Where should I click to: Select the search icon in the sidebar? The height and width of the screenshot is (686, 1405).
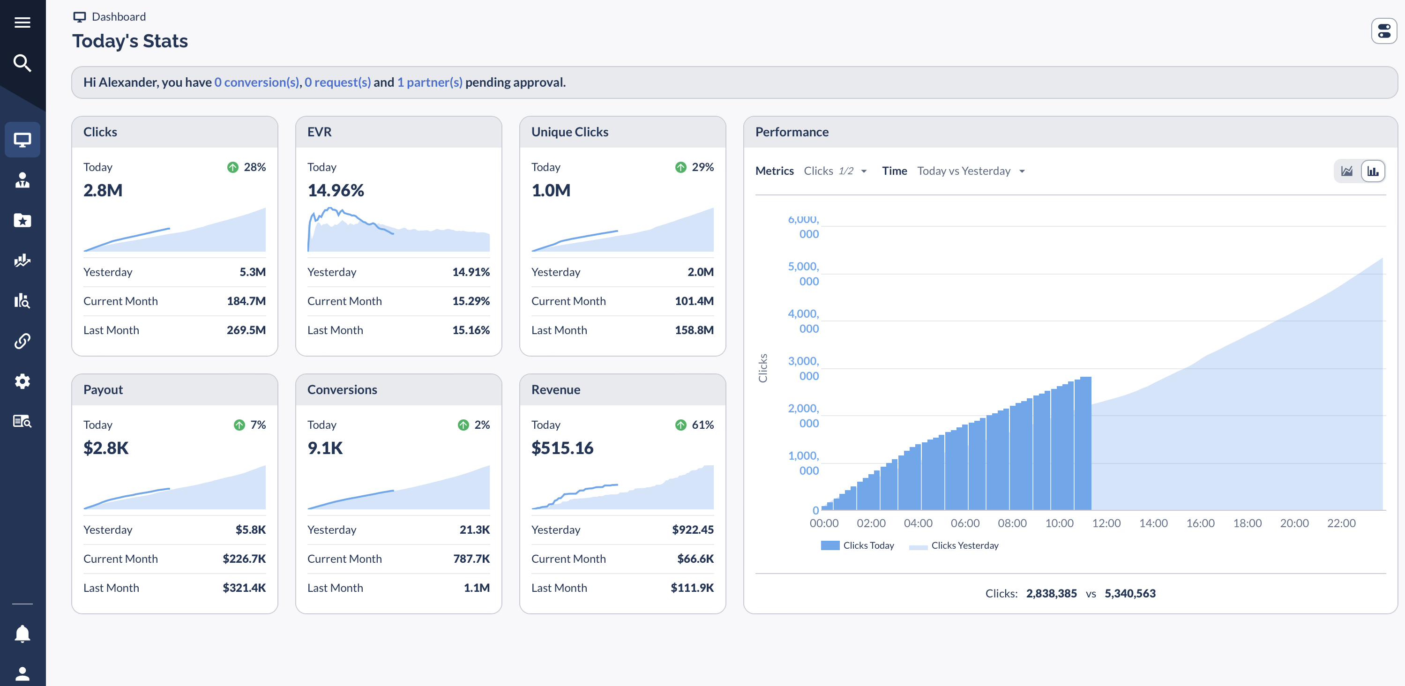(x=22, y=63)
